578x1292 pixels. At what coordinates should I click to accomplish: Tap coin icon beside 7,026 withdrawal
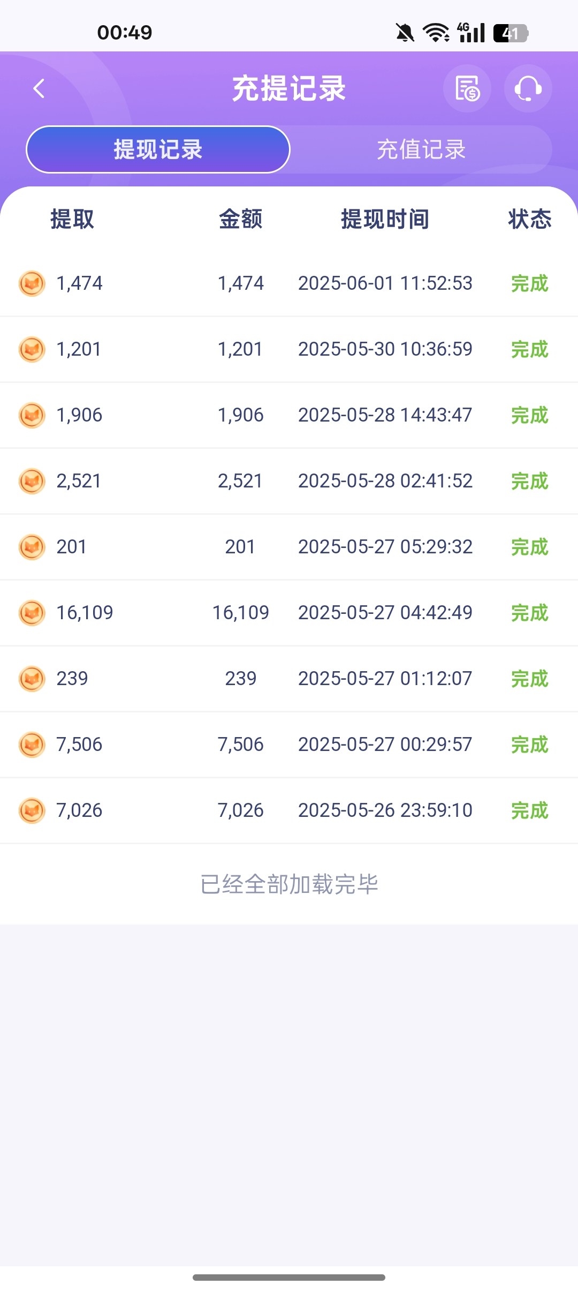point(32,810)
